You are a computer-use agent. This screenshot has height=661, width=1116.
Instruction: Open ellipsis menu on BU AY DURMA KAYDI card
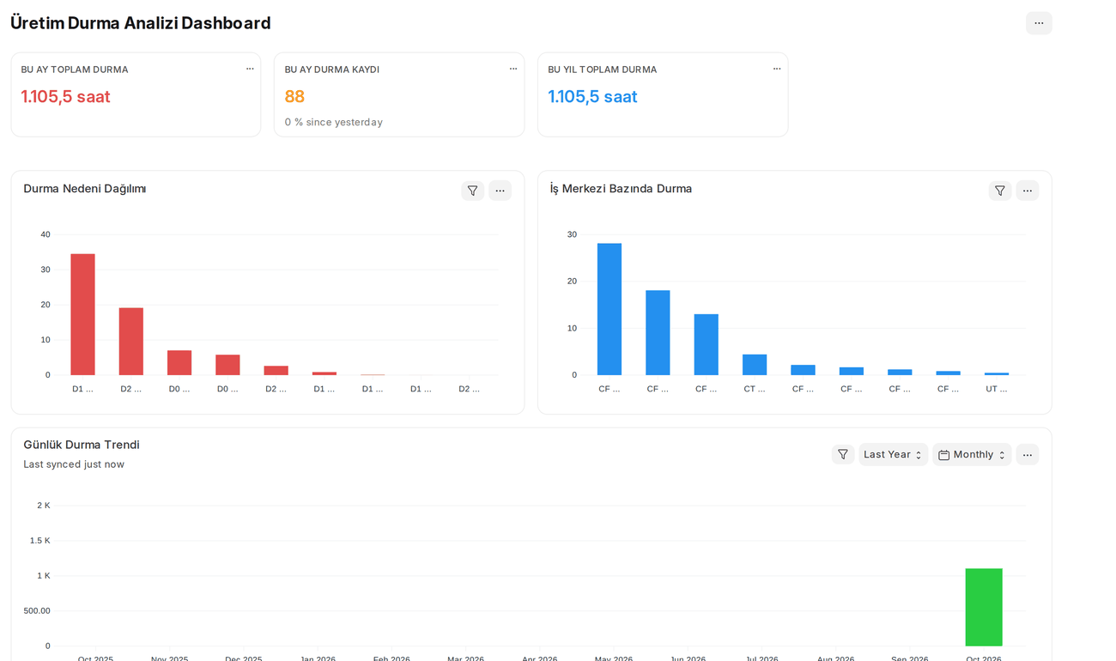pos(513,69)
